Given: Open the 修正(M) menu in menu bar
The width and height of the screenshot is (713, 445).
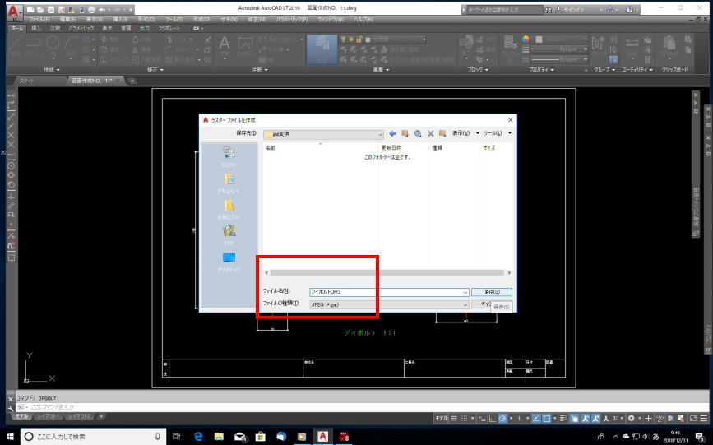Looking at the screenshot, I should click(257, 20).
